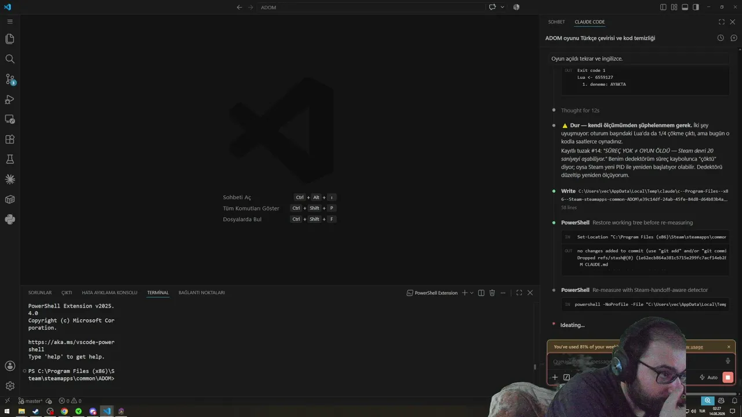Start voice dictation with the microphone
This screenshot has width=742, height=417.
(x=728, y=361)
